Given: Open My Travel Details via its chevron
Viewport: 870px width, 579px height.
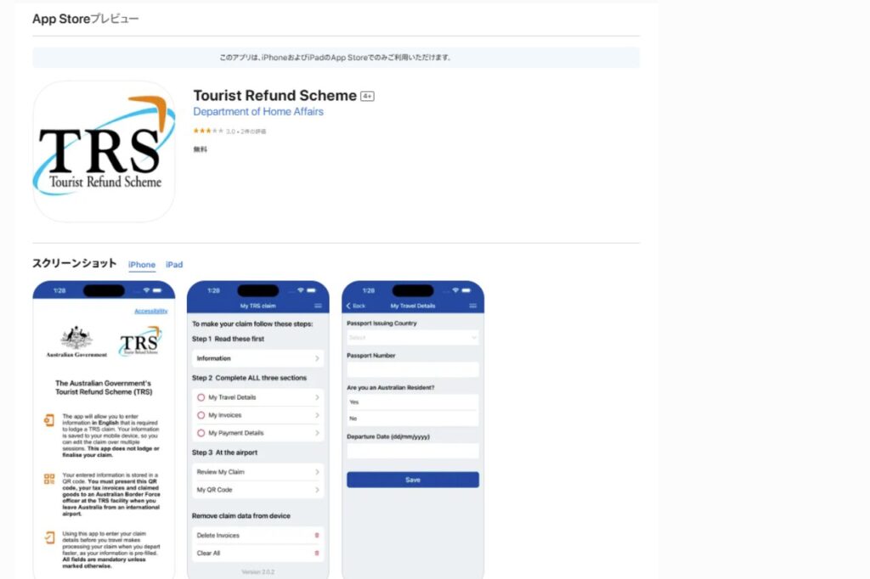Looking at the screenshot, I should click(317, 397).
